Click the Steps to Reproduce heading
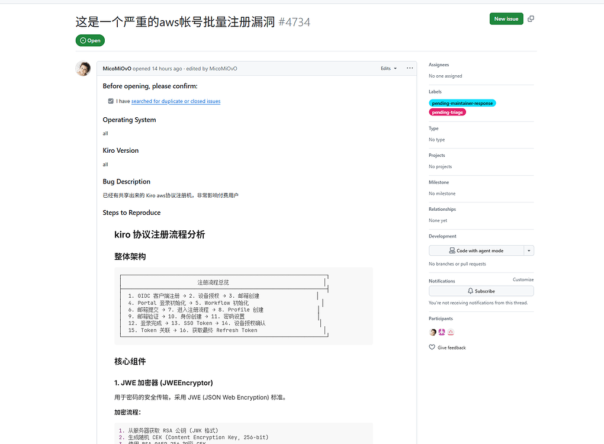The image size is (604, 444). [131, 213]
